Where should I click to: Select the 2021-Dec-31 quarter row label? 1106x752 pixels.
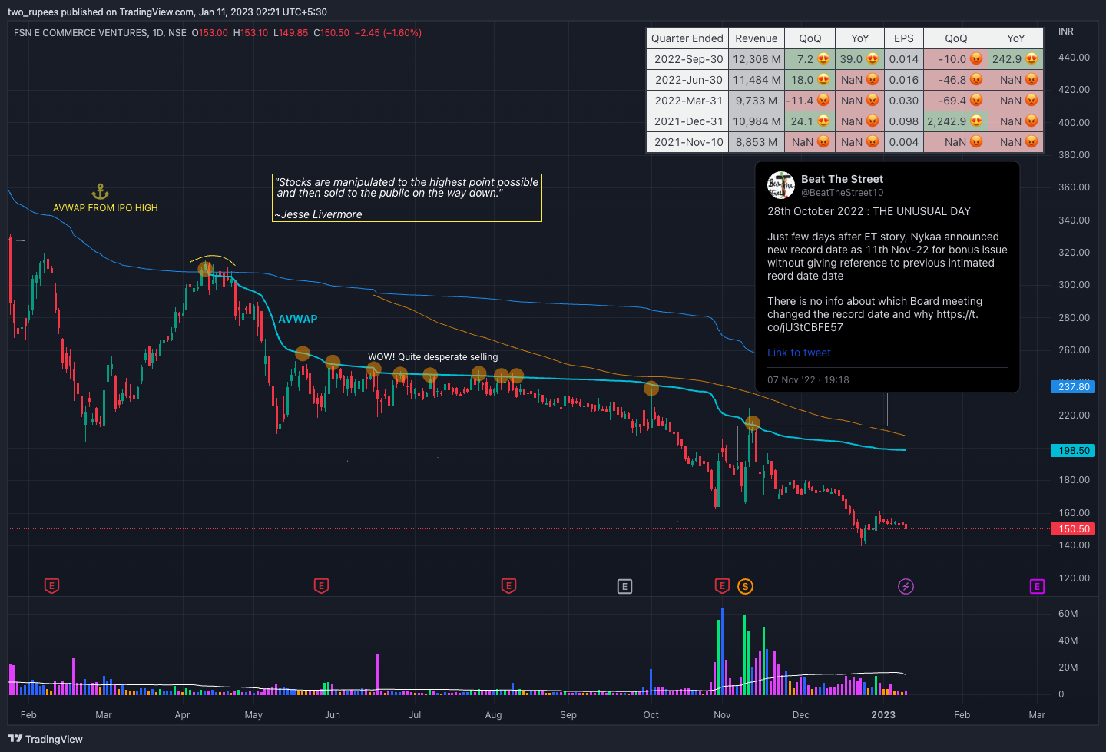(687, 121)
